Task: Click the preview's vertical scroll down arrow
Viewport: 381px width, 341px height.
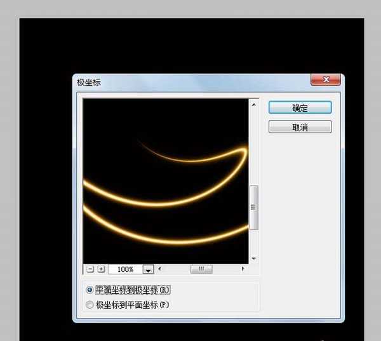Action: pos(254,258)
